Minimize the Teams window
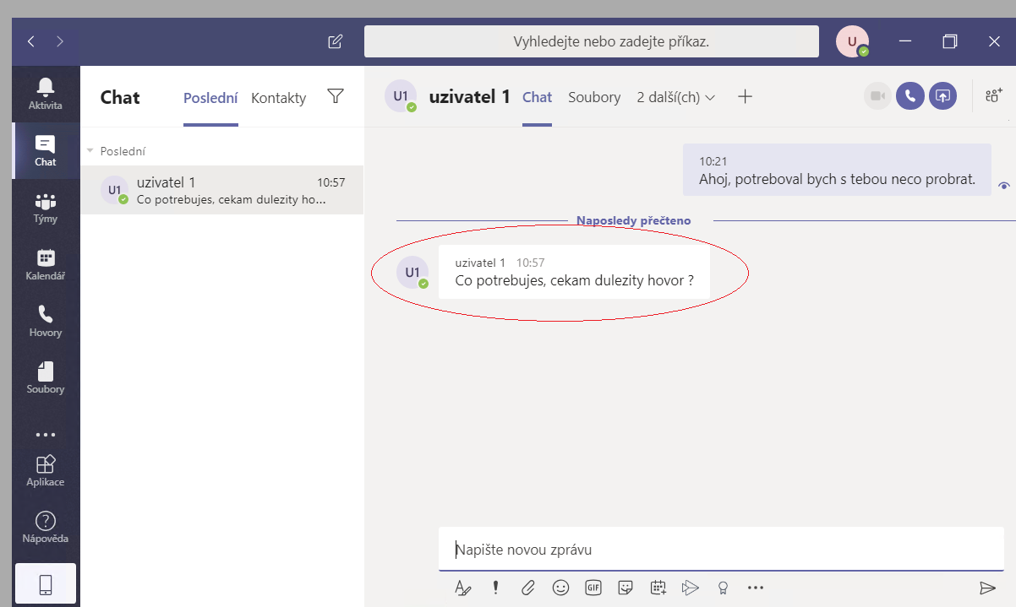The image size is (1016, 607). tap(905, 41)
